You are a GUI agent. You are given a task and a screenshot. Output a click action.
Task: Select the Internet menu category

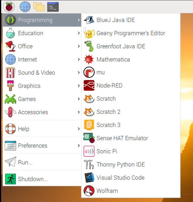42,59
